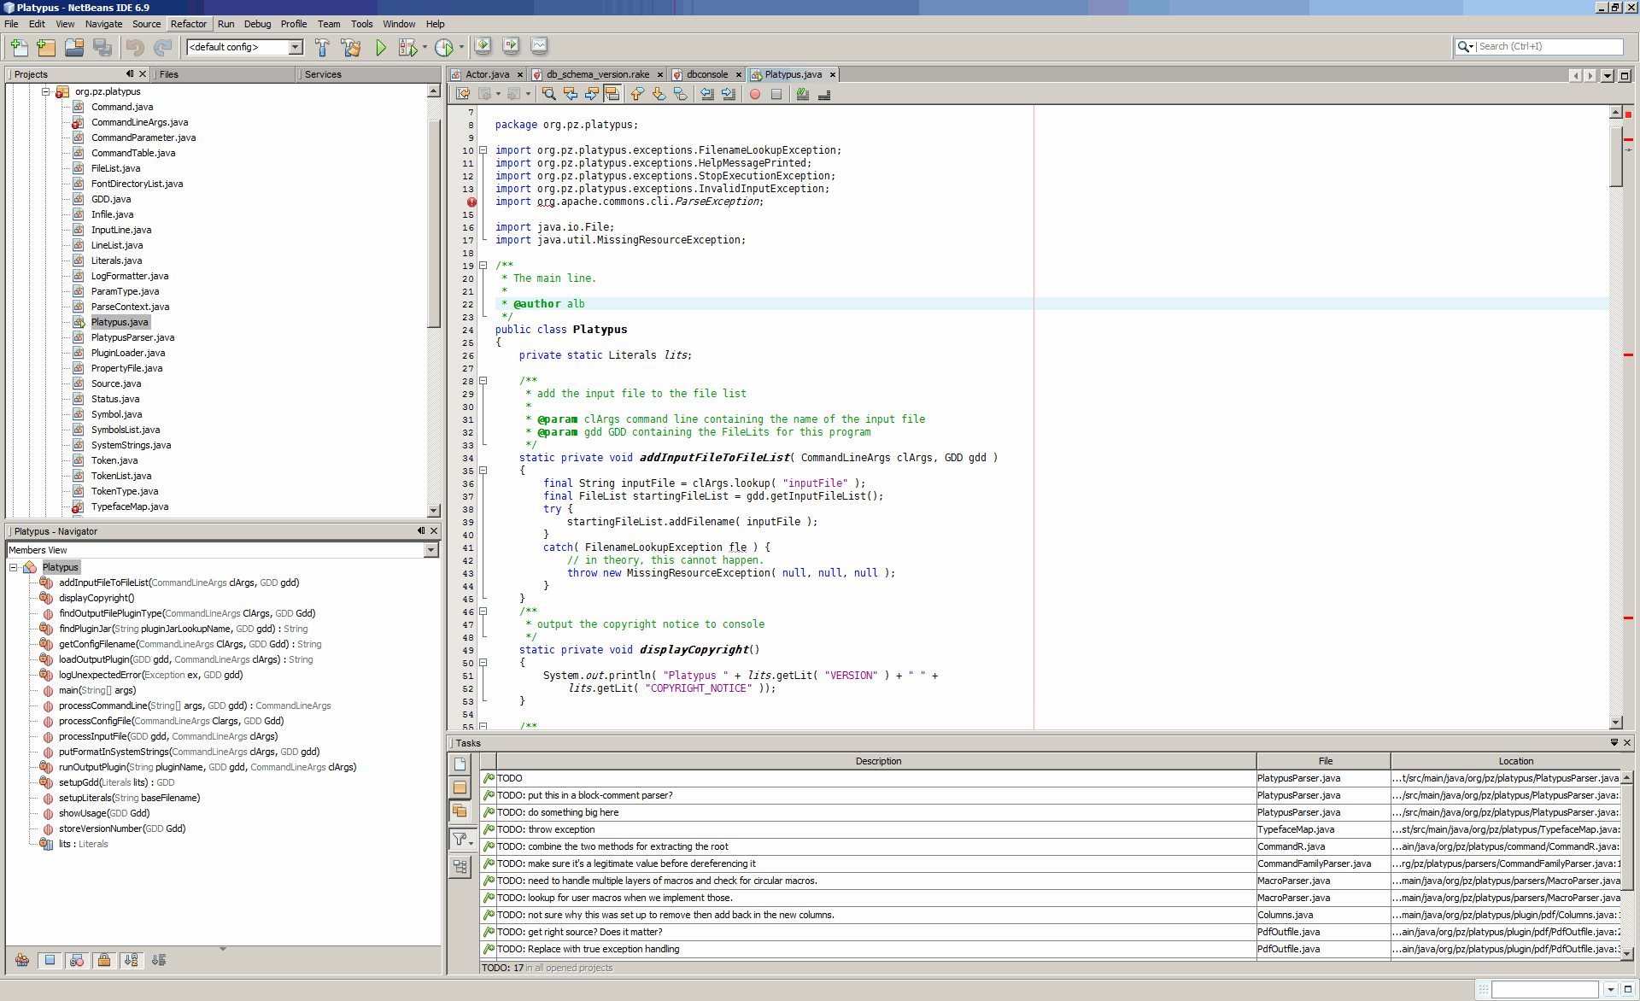Toggle Sort by Name in the Navigator
The width and height of the screenshot is (1640, 1001).
pyautogui.click(x=132, y=960)
